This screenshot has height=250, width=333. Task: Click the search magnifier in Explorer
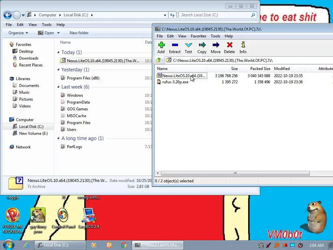[253, 15]
